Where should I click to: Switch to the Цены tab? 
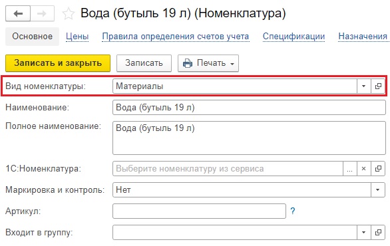point(77,37)
